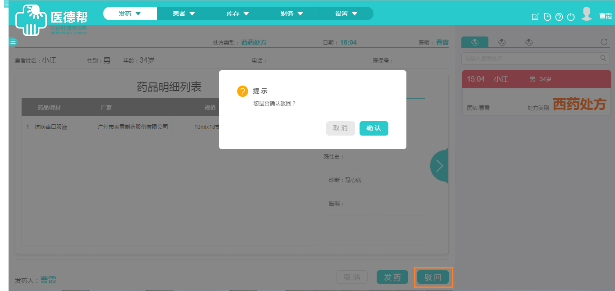This screenshot has width=615, height=291.
Task: Open the 设置 dropdown menu
Action: coord(346,14)
